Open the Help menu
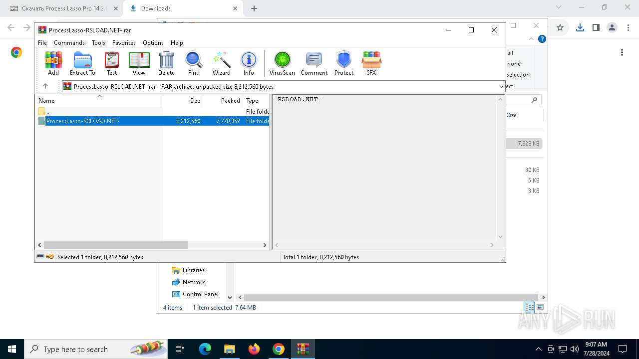639x359 pixels. click(x=177, y=43)
